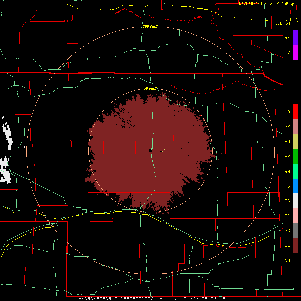
Task: Click the NEXLAB-College of DuPage header text
Action: pos(267,4)
